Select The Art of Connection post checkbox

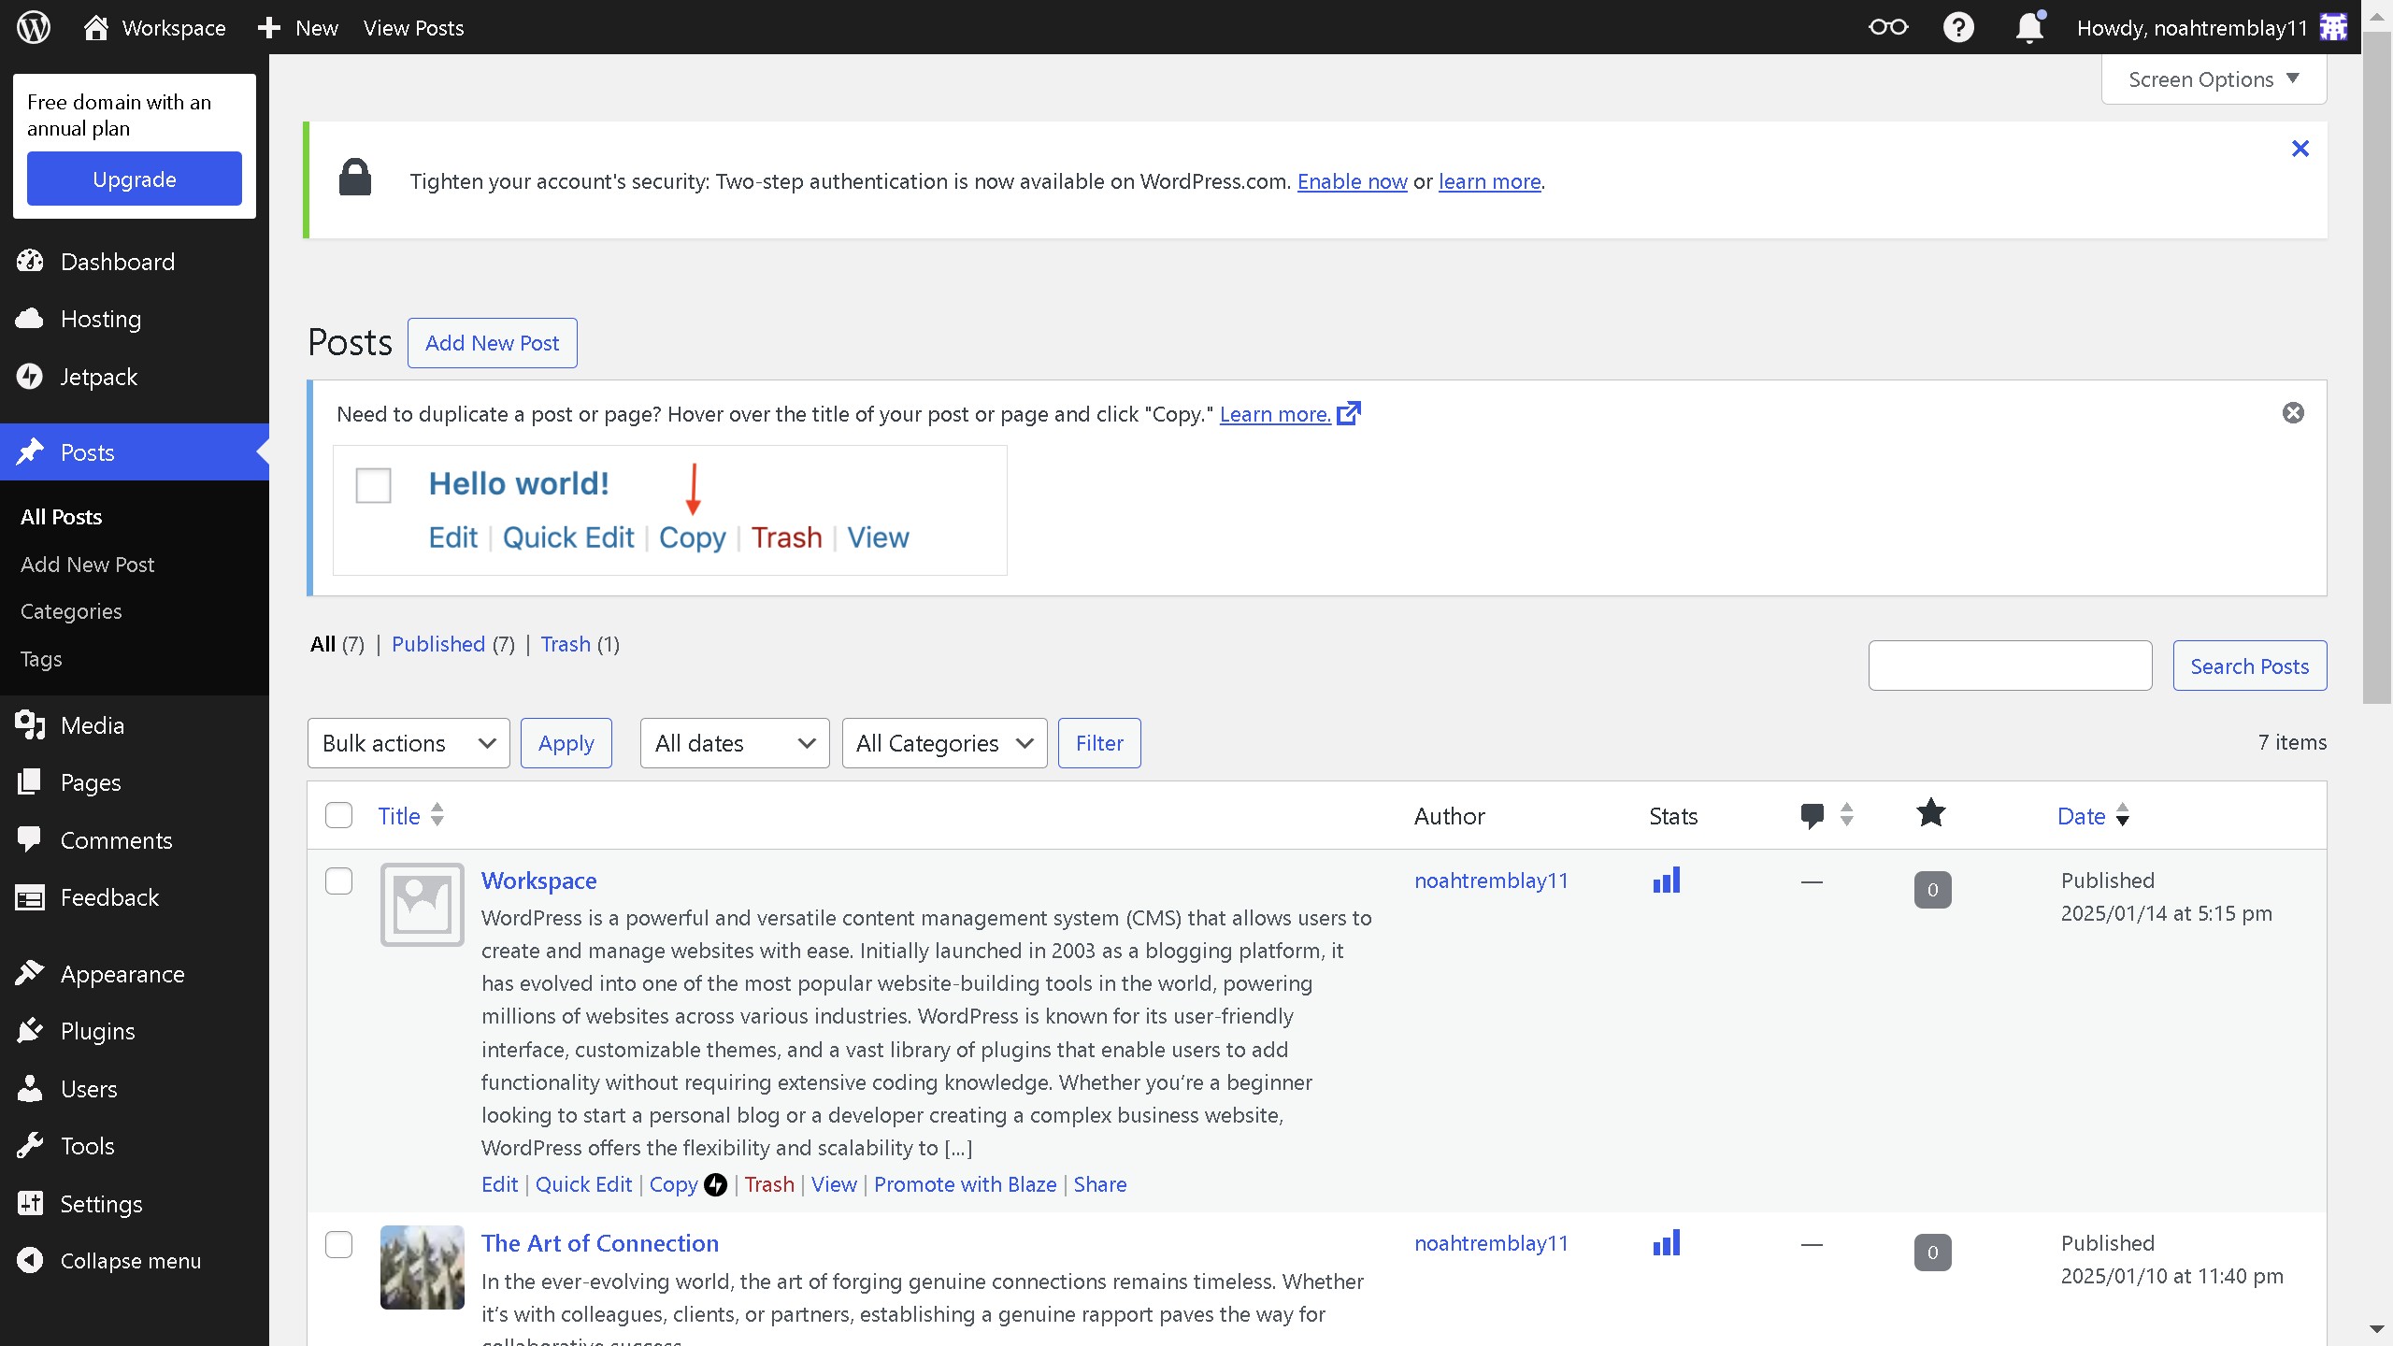click(x=338, y=1244)
